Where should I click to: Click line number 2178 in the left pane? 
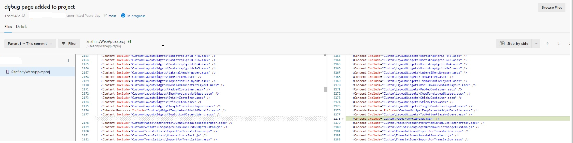point(86,123)
